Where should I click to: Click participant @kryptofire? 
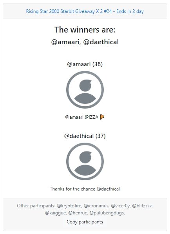[x=69, y=206]
